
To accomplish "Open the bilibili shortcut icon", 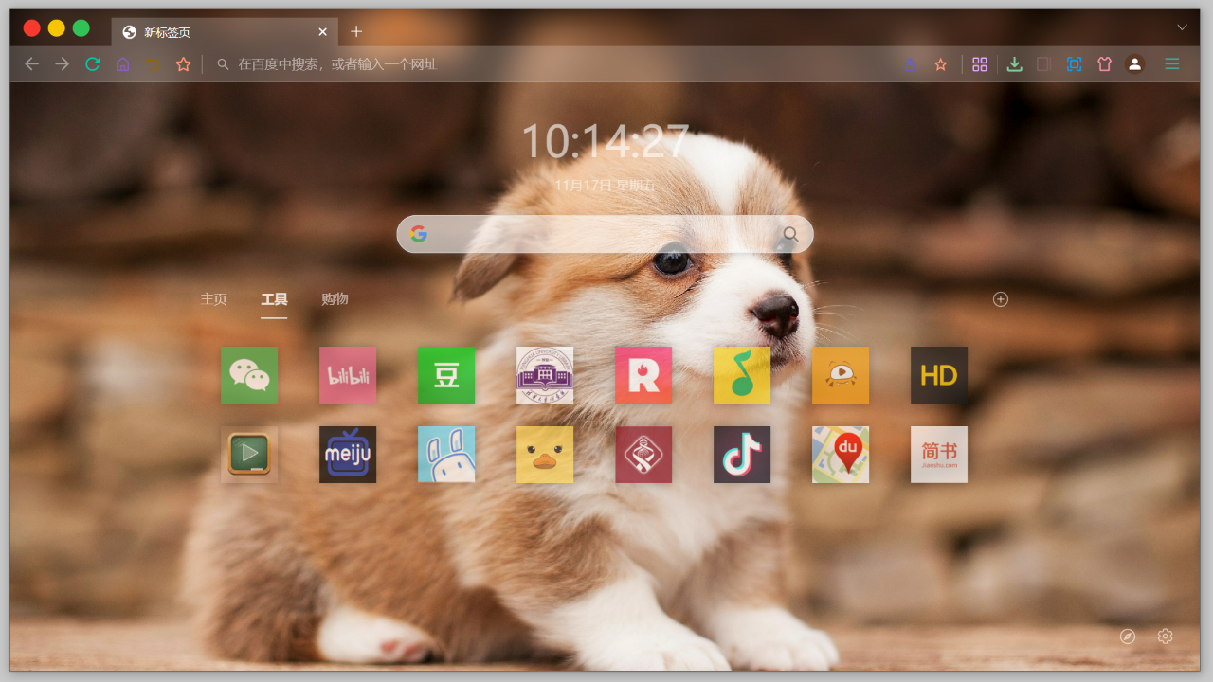I will click(x=348, y=375).
